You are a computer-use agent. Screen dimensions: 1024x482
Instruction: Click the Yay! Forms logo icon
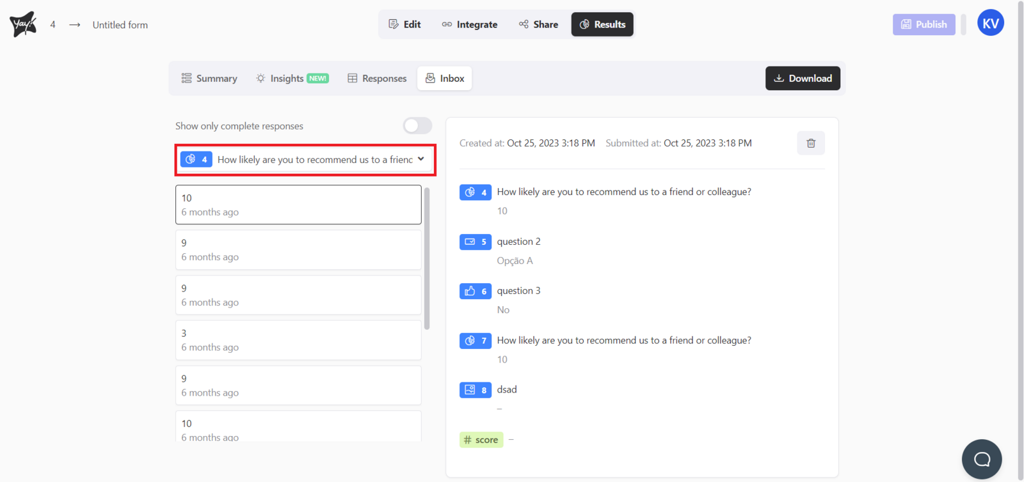click(x=23, y=24)
